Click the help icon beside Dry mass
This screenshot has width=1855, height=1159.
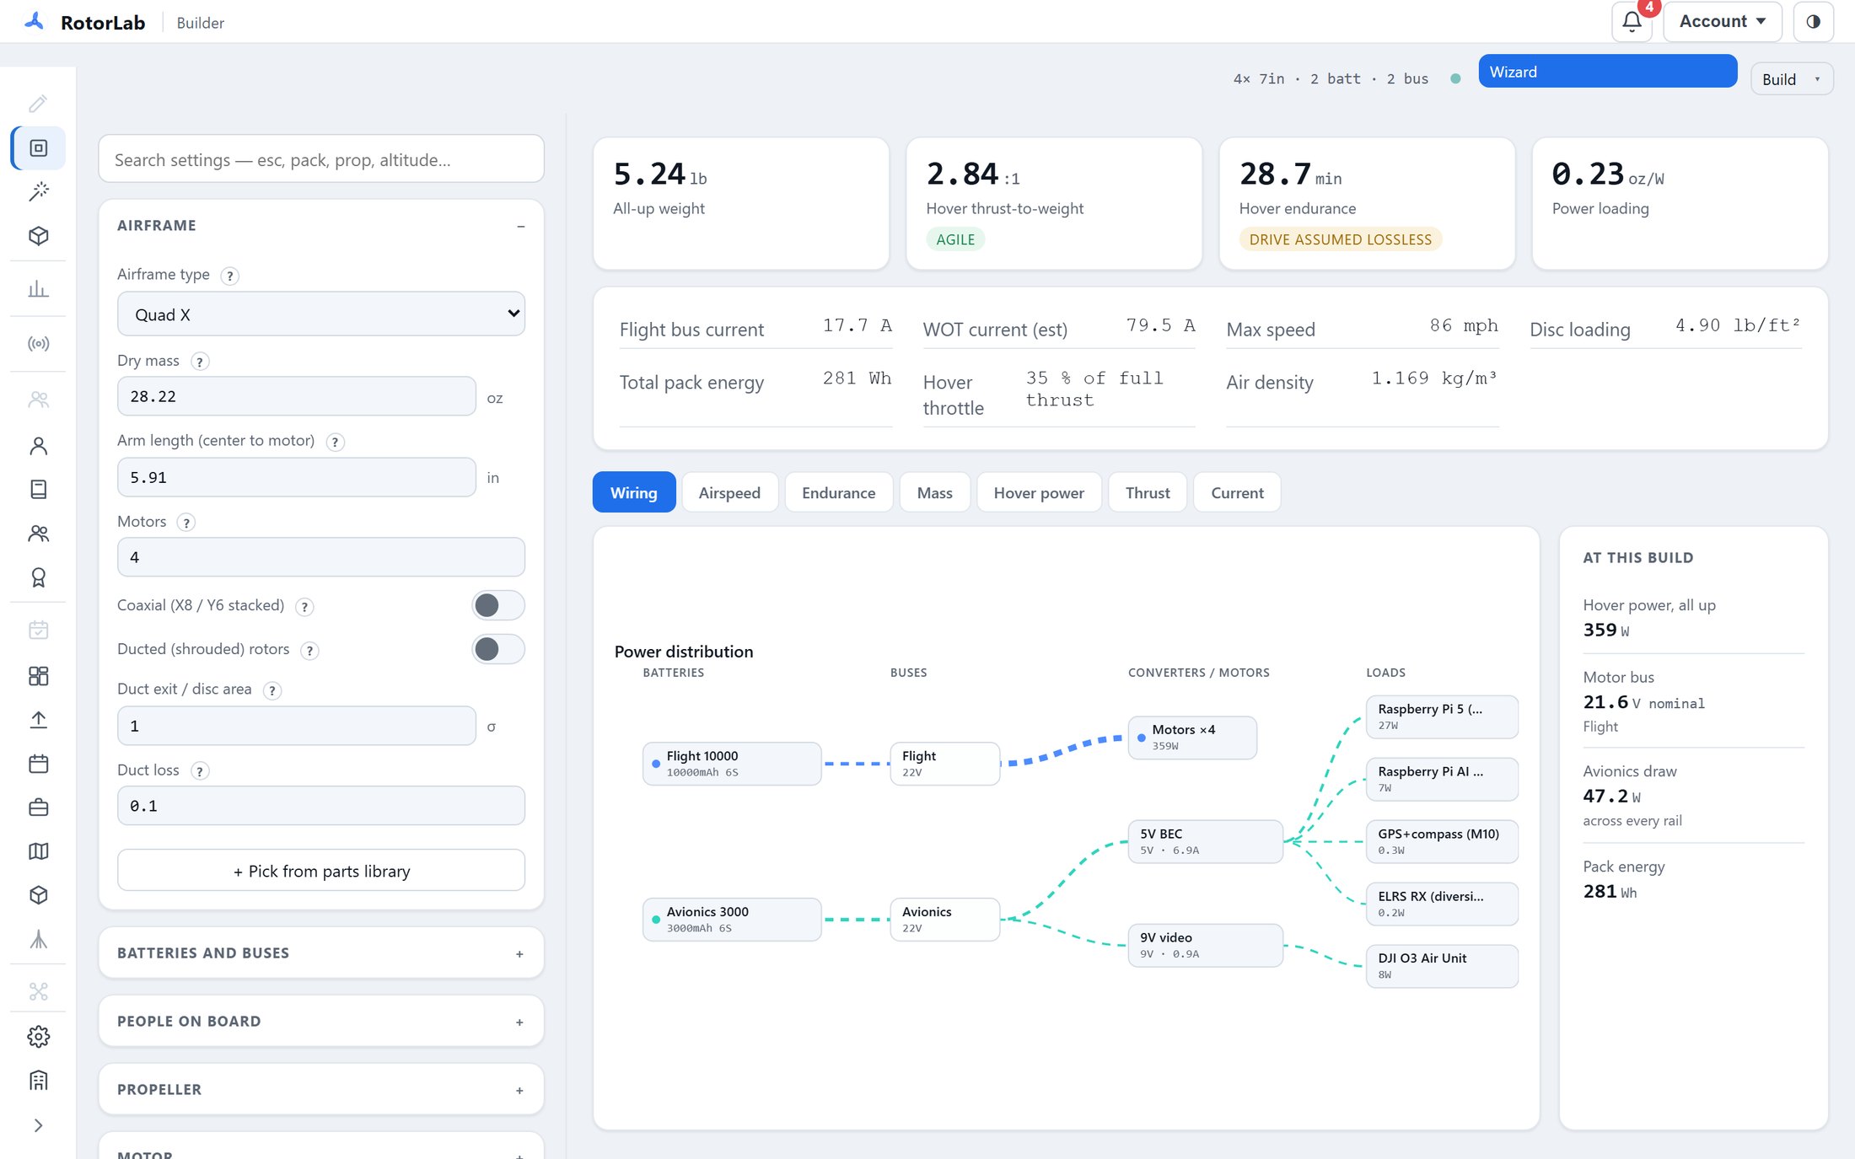200,362
